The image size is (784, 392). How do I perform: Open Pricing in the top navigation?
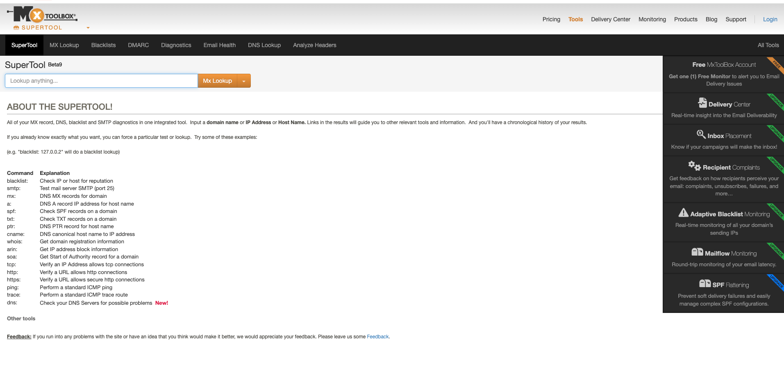[x=551, y=19]
